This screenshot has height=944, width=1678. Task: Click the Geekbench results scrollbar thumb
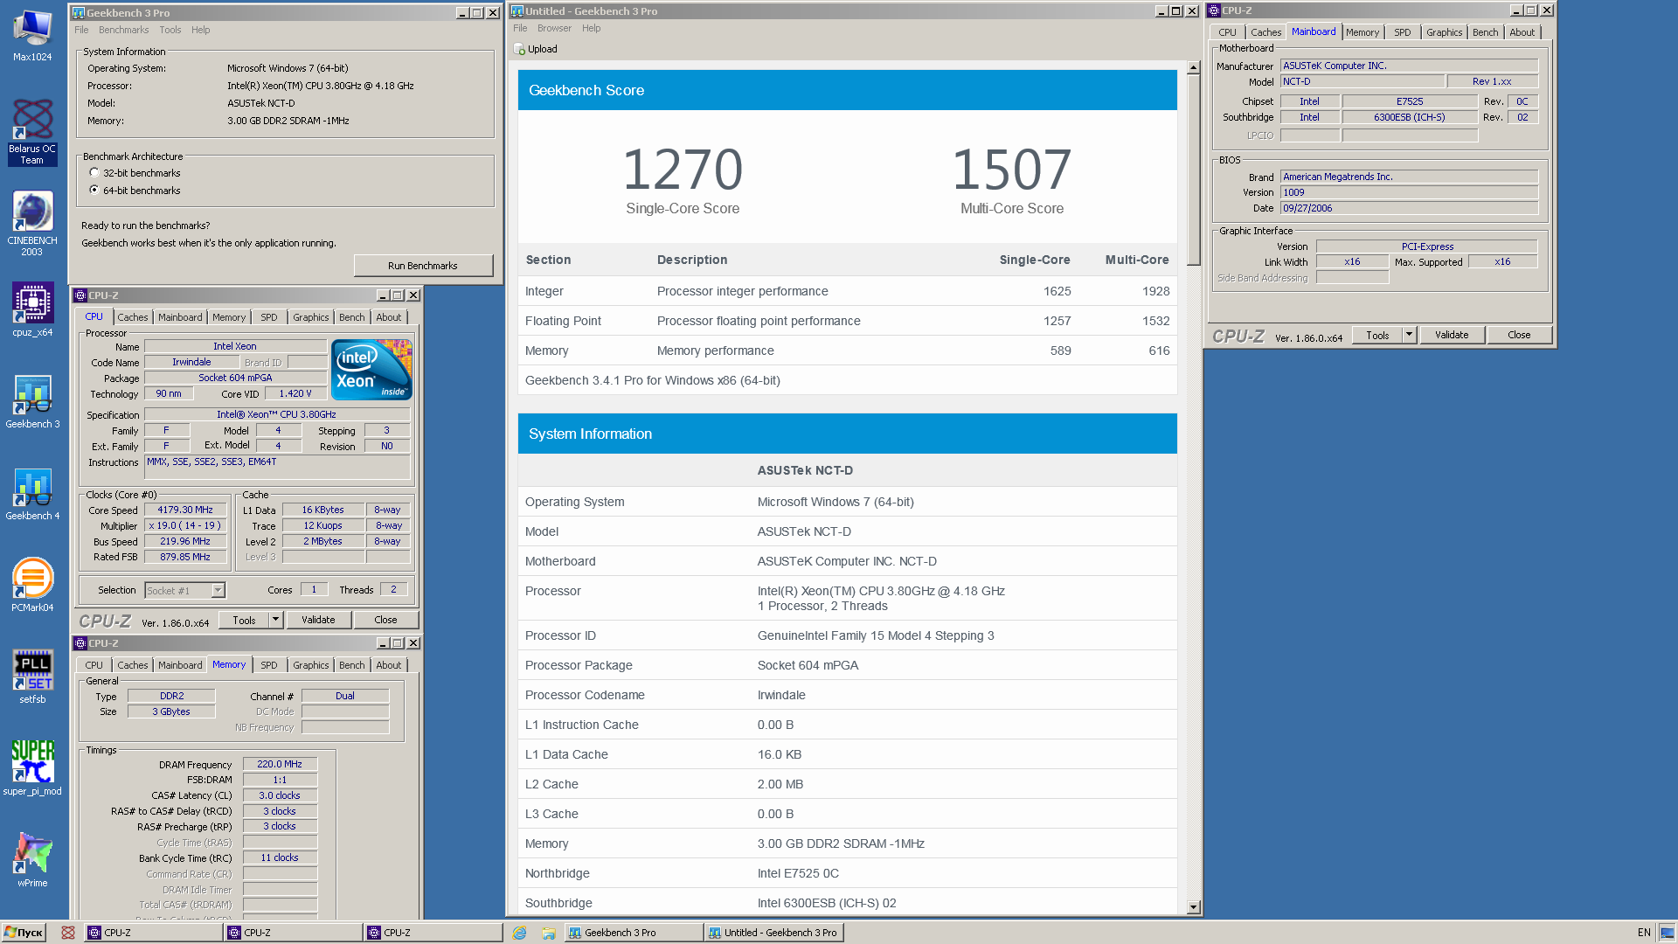pyautogui.click(x=1194, y=170)
